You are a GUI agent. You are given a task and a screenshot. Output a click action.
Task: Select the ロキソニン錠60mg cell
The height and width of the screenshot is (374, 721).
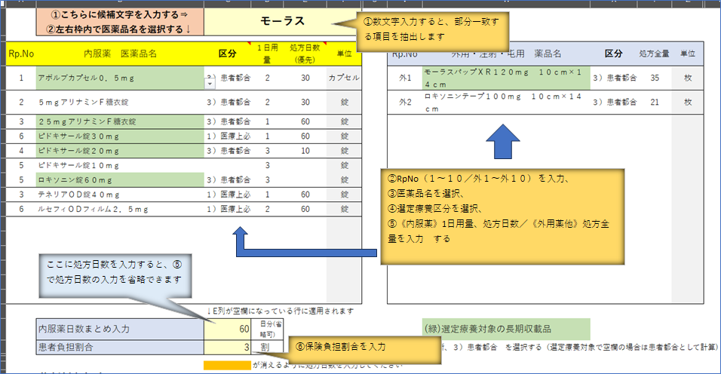pos(120,179)
